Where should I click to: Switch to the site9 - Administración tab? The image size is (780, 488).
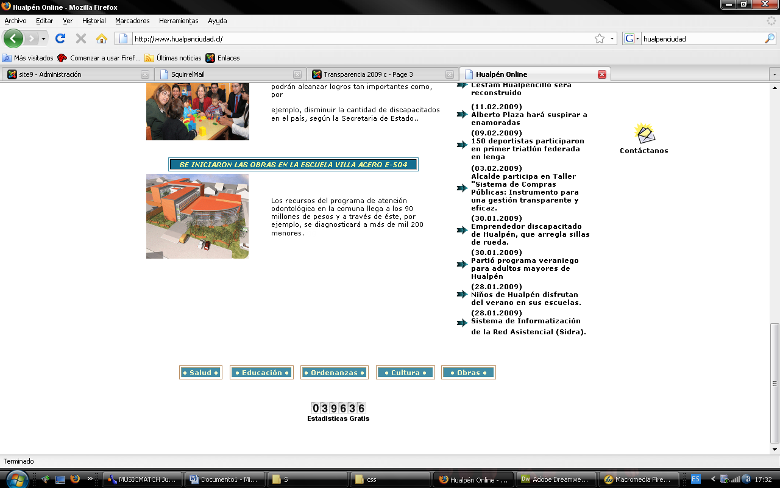(77, 74)
